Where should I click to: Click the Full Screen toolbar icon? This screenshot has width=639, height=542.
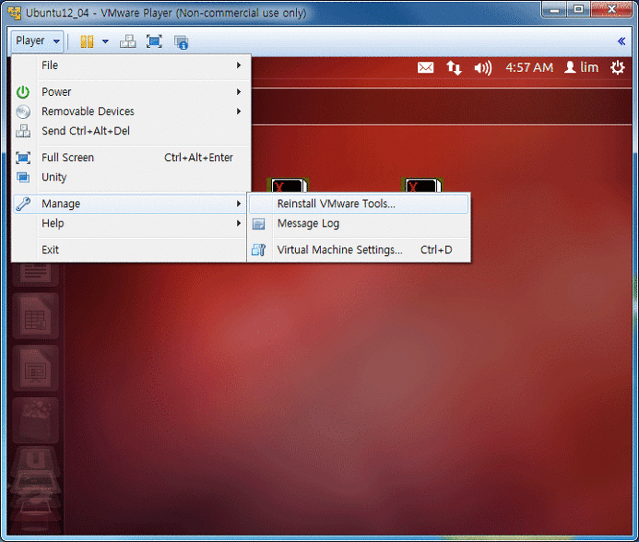point(154,41)
